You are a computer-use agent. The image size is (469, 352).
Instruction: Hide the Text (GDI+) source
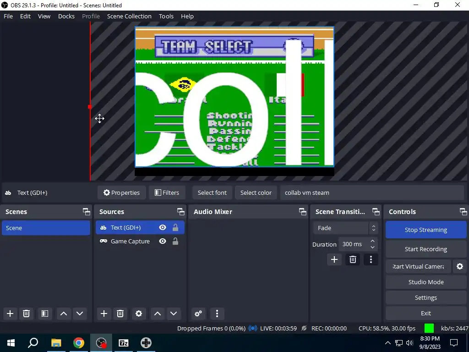click(x=163, y=227)
